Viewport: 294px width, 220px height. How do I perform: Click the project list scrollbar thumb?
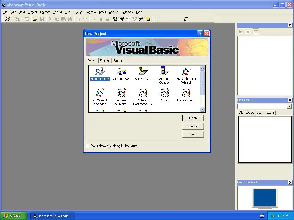pos(202,83)
